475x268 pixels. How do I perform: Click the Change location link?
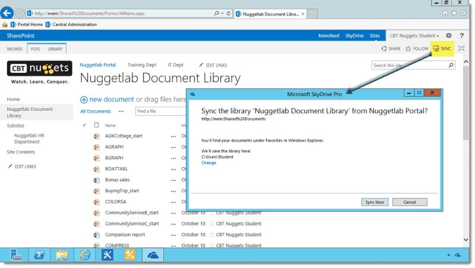(x=209, y=162)
